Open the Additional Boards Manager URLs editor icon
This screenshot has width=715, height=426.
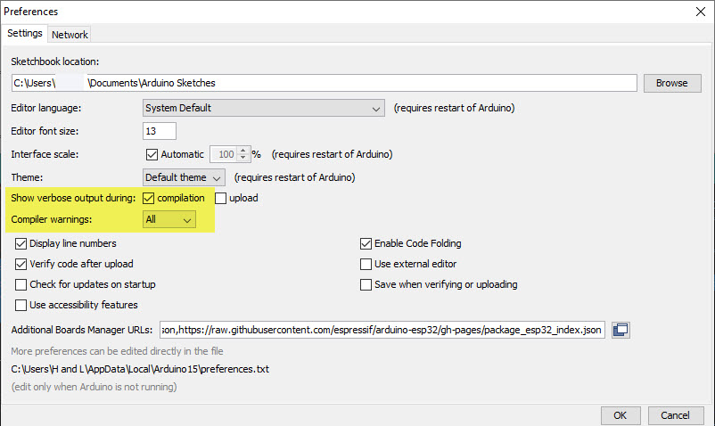click(620, 330)
